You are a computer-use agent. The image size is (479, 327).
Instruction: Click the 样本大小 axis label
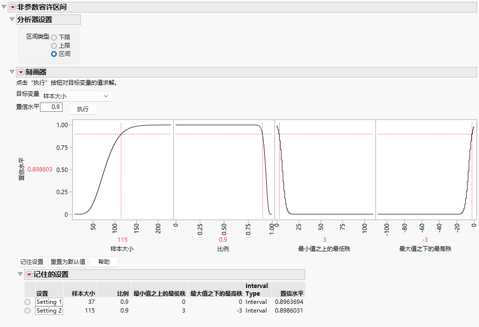click(x=122, y=249)
